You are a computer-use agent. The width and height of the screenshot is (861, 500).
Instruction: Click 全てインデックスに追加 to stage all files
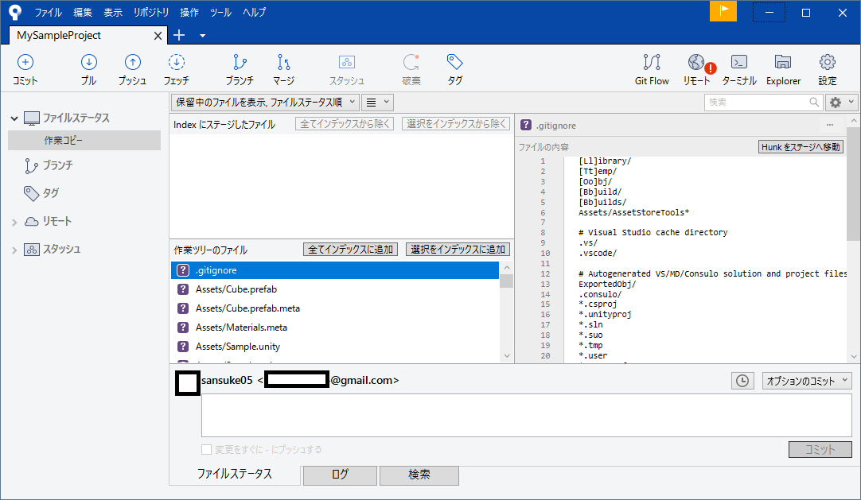click(x=351, y=249)
